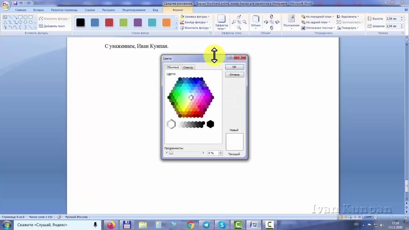Open the Size group dialog launcher
The width and height of the screenshot is (409, 230).
tap(402, 33)
